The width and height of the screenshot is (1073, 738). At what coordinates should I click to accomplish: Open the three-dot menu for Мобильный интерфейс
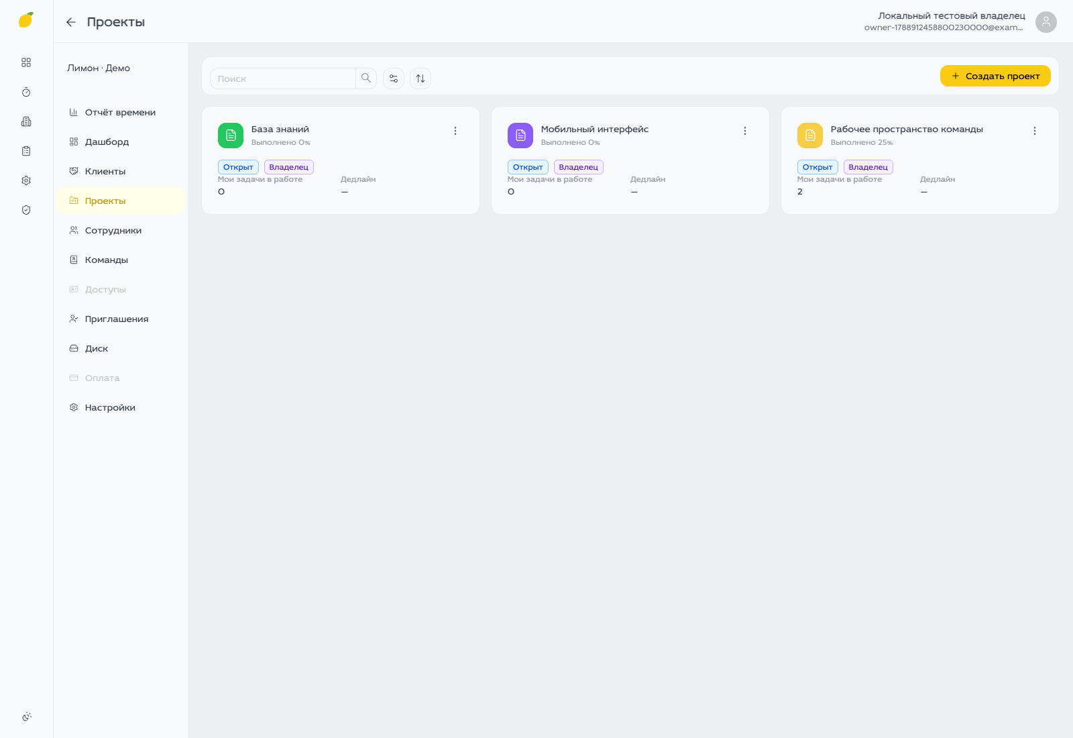click(x=745, y=131)
